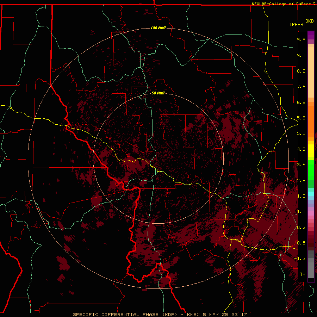Click the large peach band on the color scale
Image resolution: width=317 pixels, height=317 pixels.
(311, 72)
